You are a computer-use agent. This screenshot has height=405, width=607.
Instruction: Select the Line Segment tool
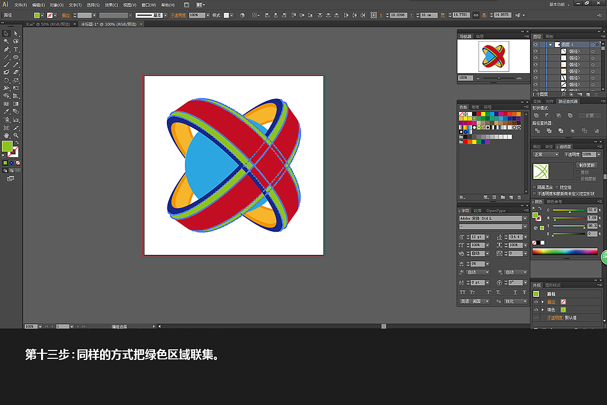(6, 57)
